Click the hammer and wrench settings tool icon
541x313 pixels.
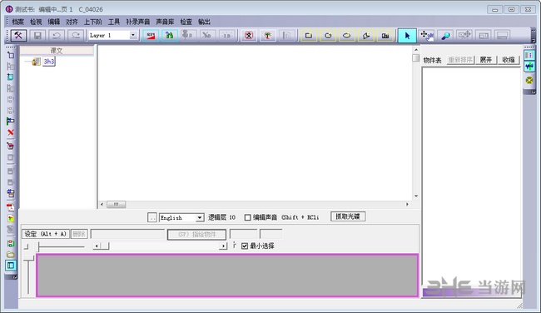click(18, 35)
